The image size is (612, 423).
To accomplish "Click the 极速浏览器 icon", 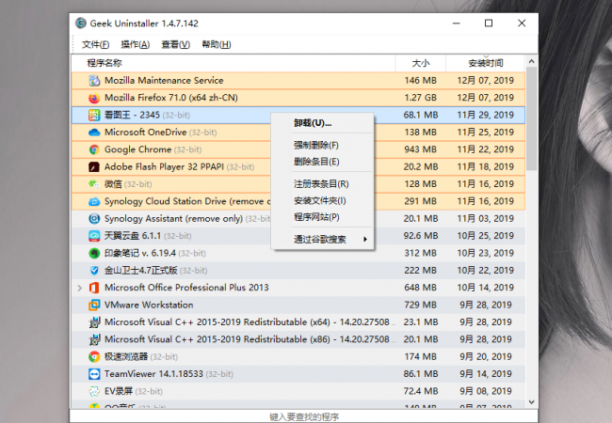I will click(x=94, y=357).
